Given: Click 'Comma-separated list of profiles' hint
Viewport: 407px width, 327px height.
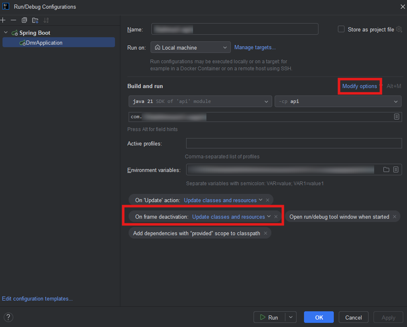Looking at the screenshot, I should 222,156.
